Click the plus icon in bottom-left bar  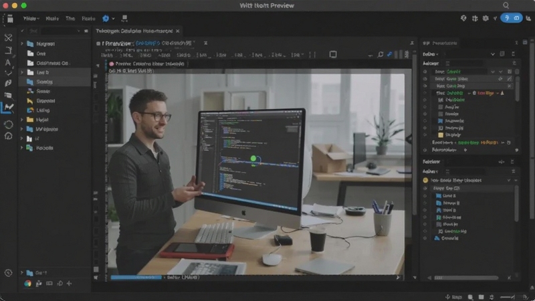point(70,283)
